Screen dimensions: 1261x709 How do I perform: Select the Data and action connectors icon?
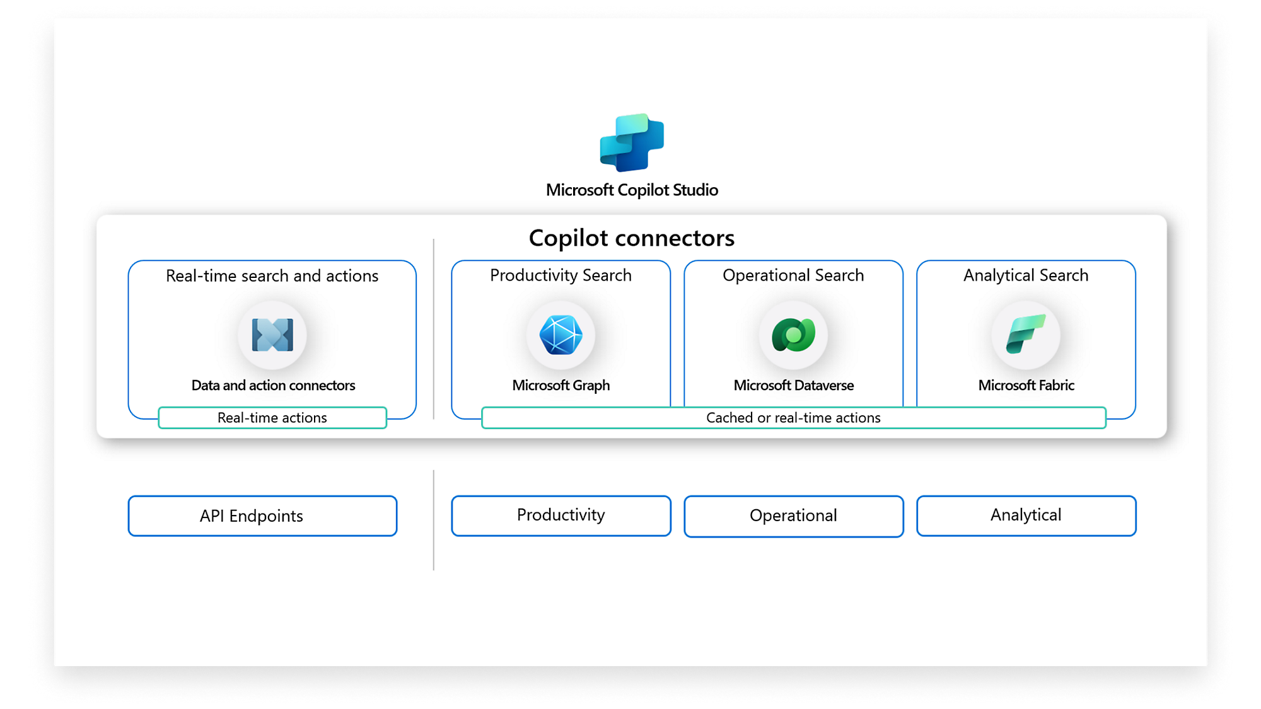click(272, 335)
